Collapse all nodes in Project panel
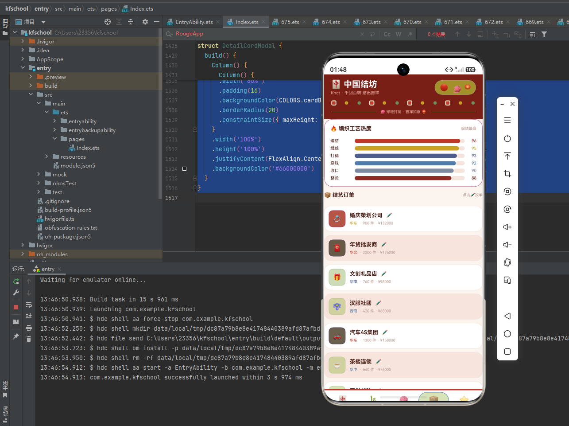This screenshot has height=426, width=569. pos(131,22)
